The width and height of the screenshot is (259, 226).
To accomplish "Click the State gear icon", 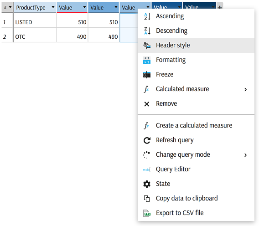I will pyautogui.click(x=147, y=184).
